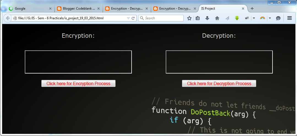
Task: Bookmark this page with the star icon
Action: coord(189,18)
